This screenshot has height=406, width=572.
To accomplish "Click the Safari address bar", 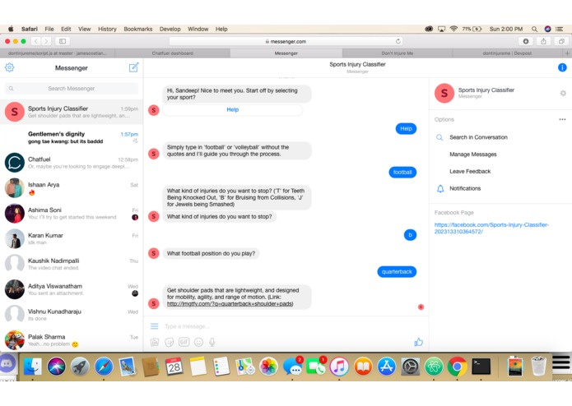I will pos(286,41).
